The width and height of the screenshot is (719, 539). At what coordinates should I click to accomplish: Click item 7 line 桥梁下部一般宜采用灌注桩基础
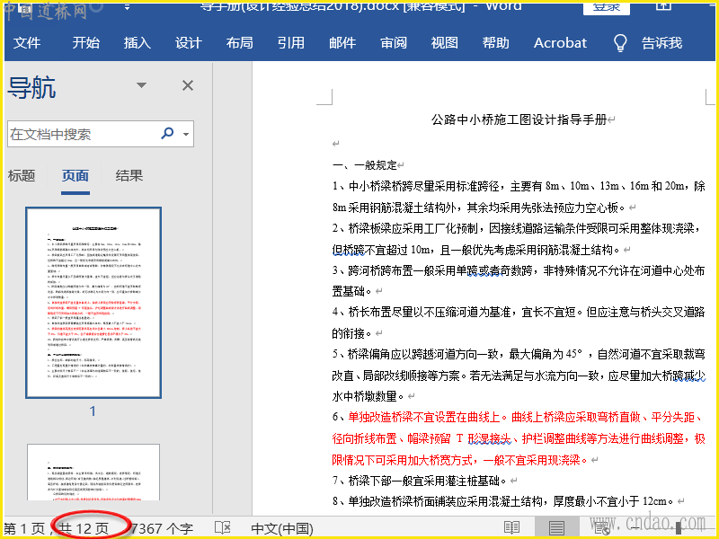(x=420, y=481)
